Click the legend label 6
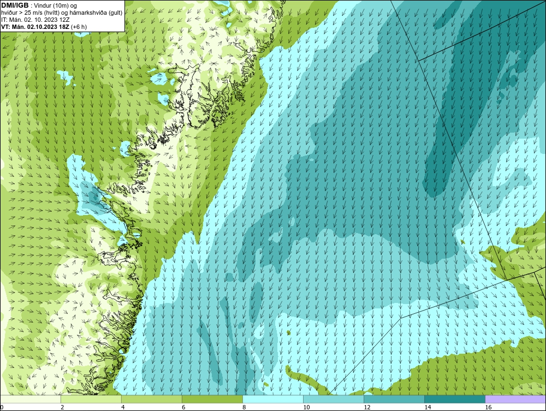Image resolution: width=546 pixels, height=411 pixels. click(x=183, y=407)
